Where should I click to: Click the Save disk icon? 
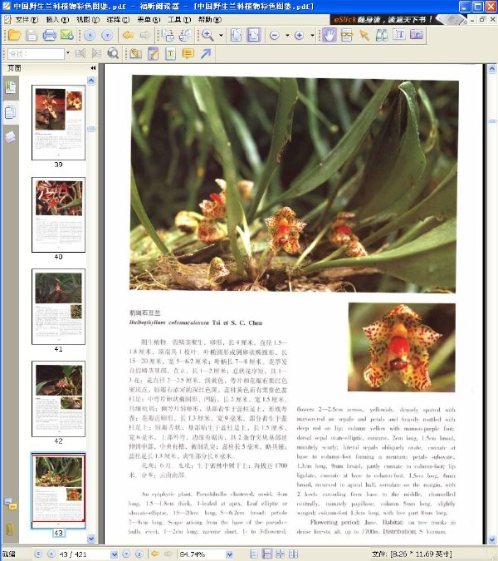(x=32, y=35)
